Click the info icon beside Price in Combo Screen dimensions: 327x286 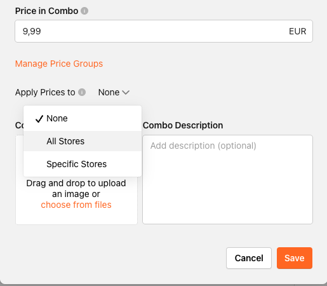(x=84, y=11)
